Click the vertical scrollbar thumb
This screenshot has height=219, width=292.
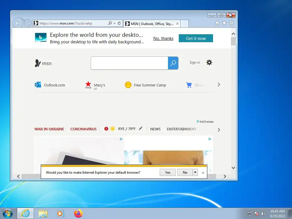pyautogui.click(x=233, y=41)
